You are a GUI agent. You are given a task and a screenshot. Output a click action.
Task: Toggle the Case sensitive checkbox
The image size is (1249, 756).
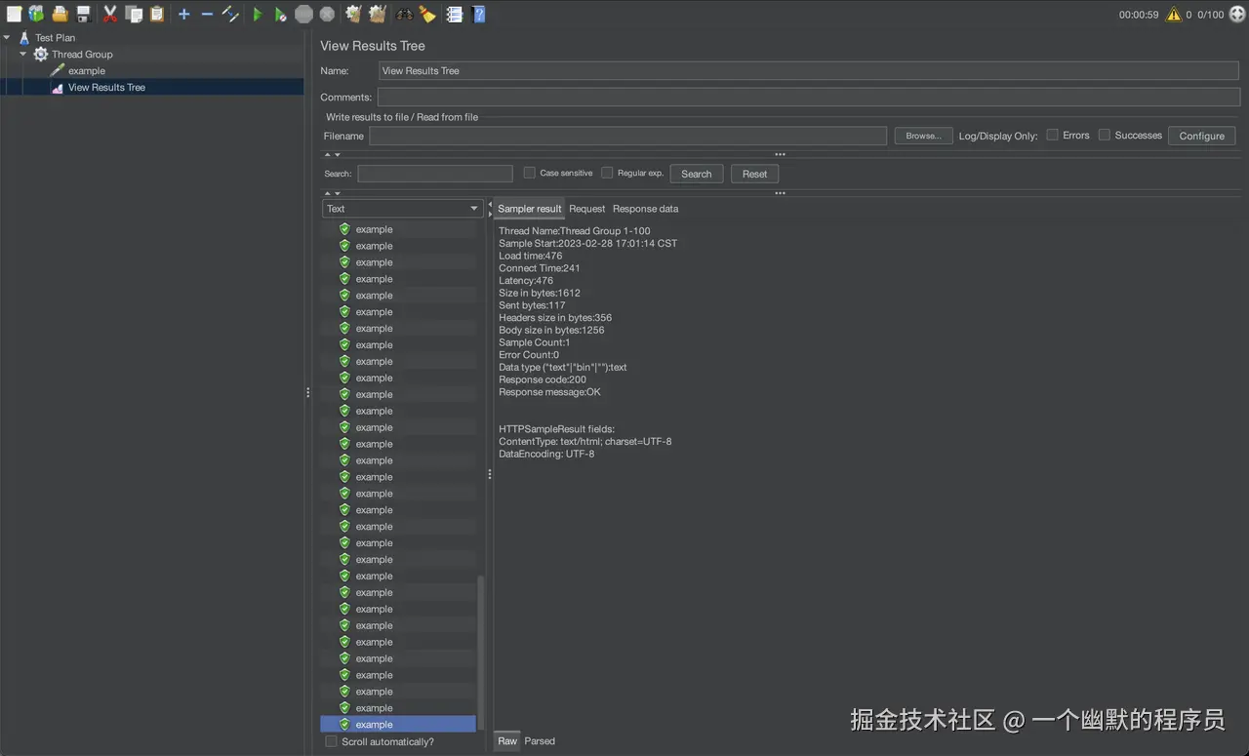529,173
